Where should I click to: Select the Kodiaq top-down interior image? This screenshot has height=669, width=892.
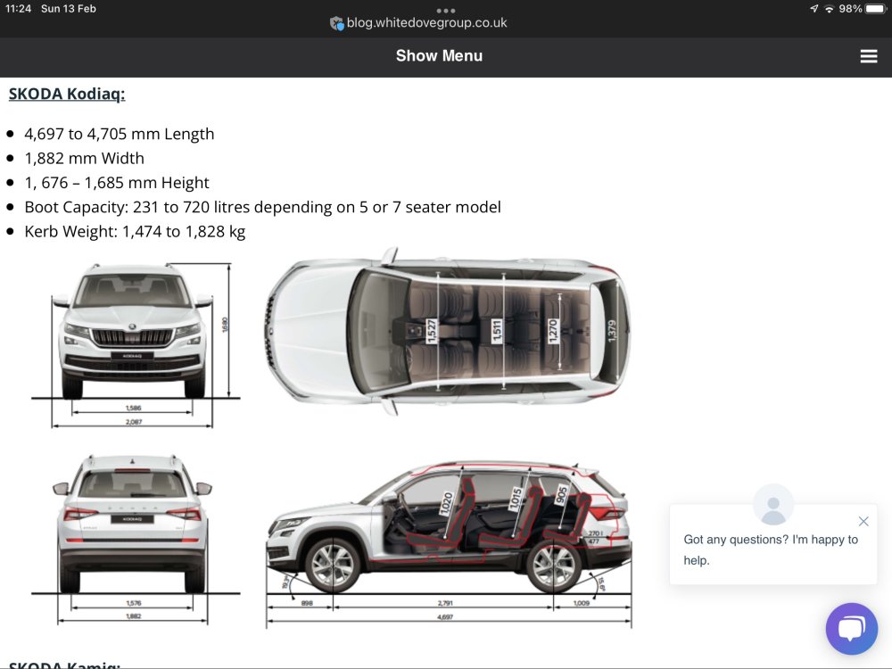coord(447,332)
